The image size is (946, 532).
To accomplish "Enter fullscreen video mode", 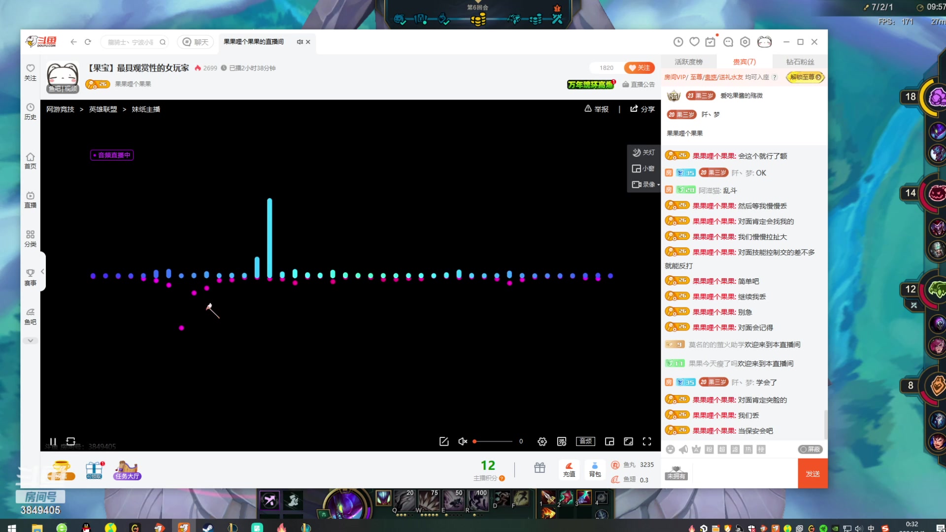I will (x=647, y=441).
